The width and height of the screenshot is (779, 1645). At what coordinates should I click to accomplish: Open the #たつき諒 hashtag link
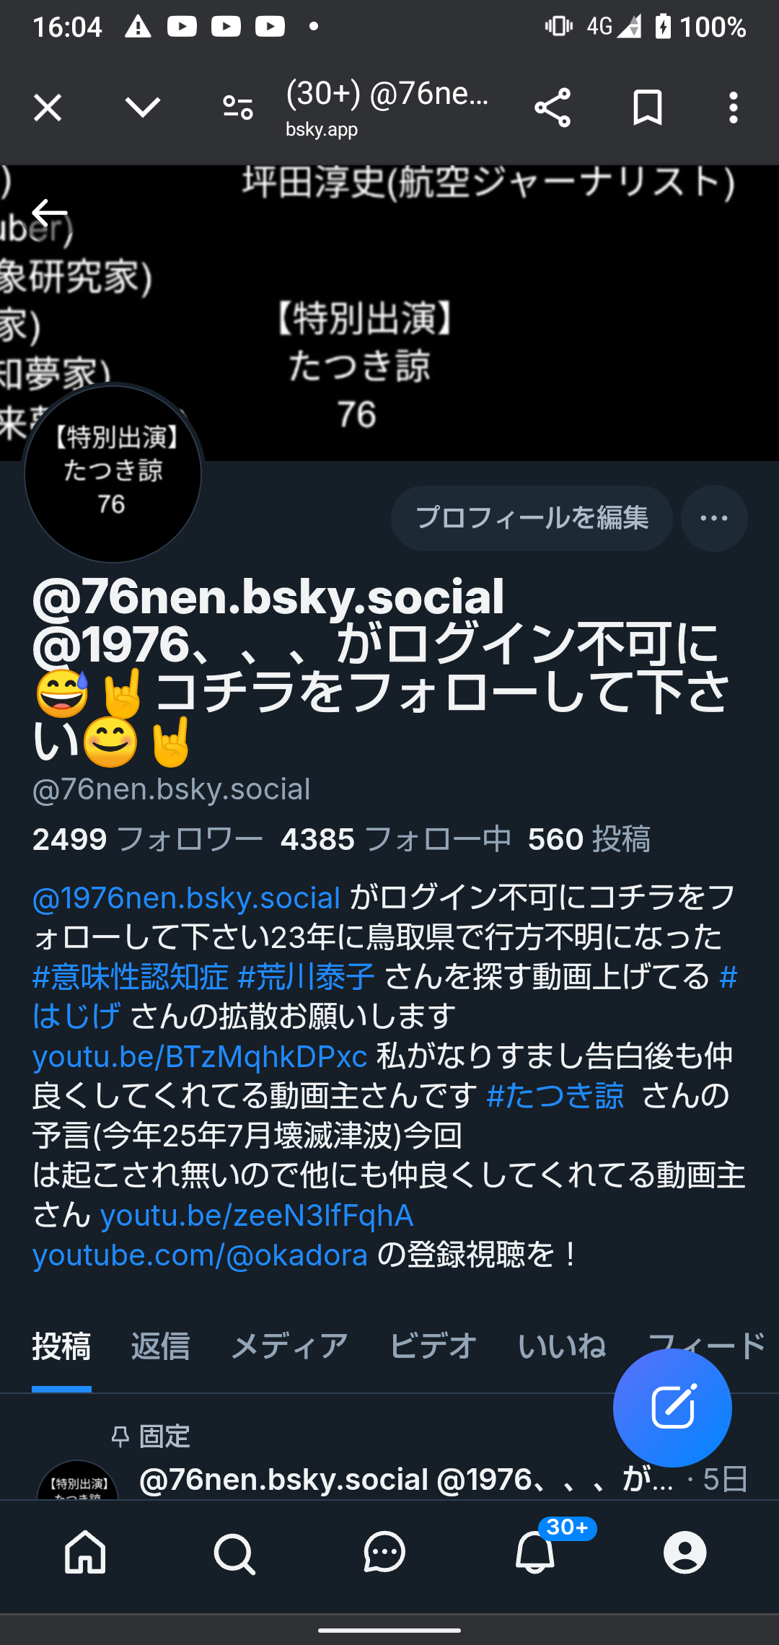(x=555, y=1096)
